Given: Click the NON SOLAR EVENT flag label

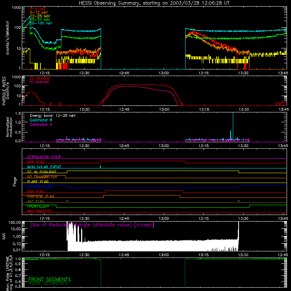Looking at the screenshot, I should pyautogui.click(x=44, y=167).
